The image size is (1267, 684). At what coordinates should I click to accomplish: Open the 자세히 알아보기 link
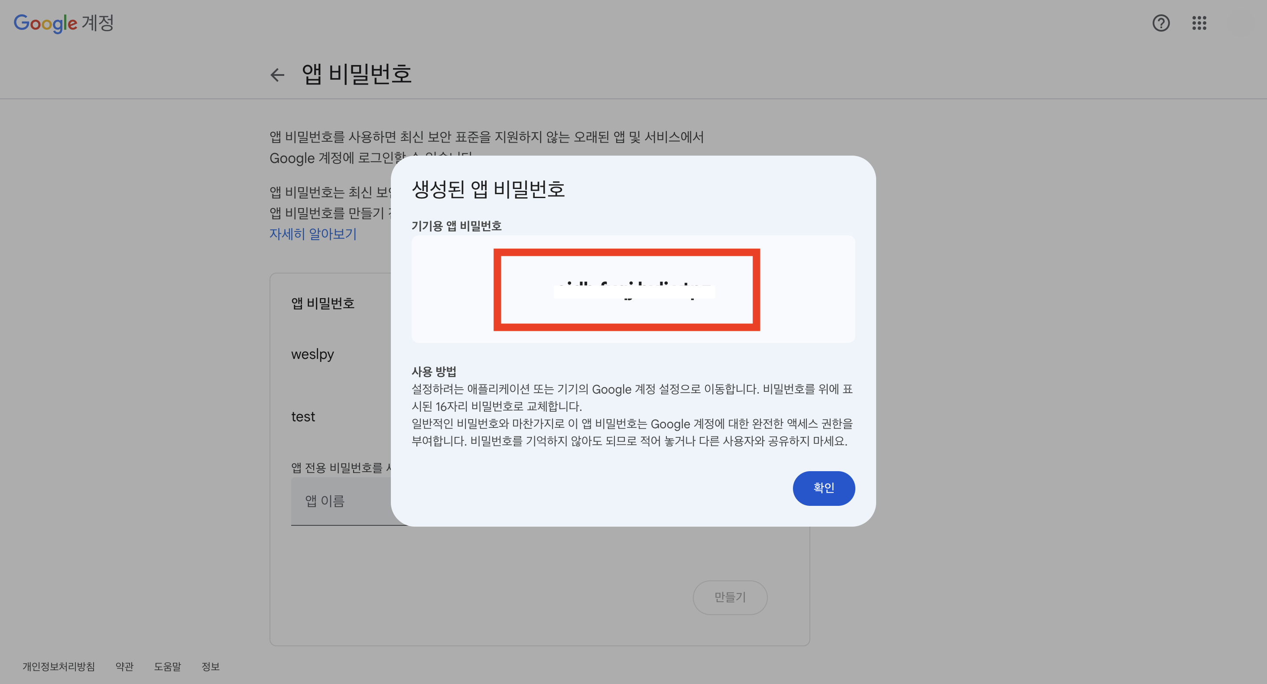coord(313,234)
